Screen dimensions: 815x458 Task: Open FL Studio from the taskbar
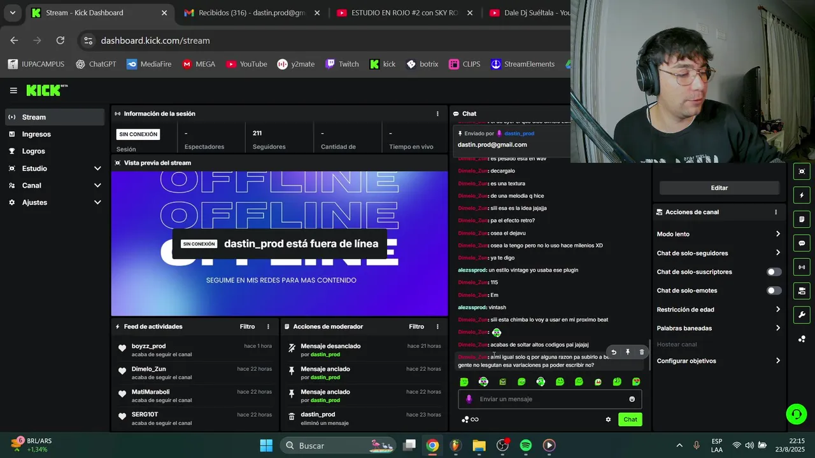455,445
